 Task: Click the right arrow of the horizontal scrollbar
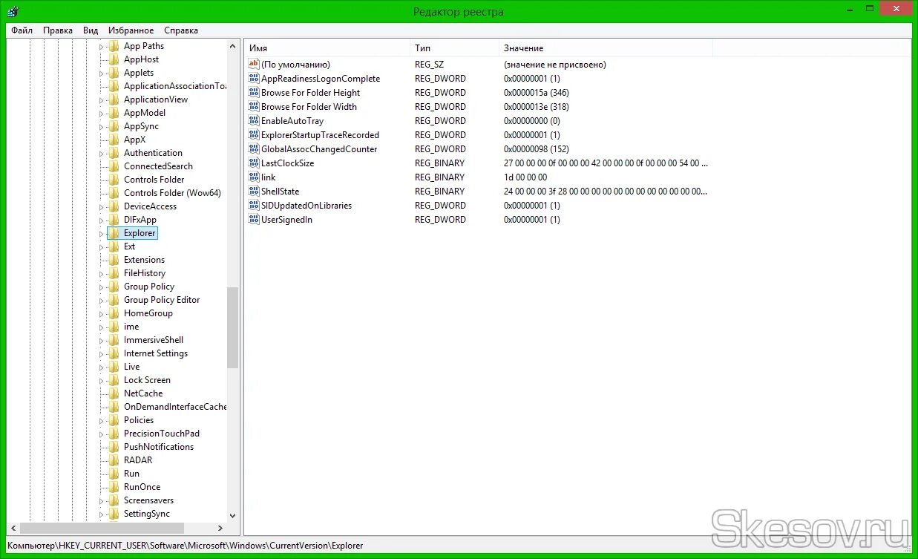click(x=220, y=528)
